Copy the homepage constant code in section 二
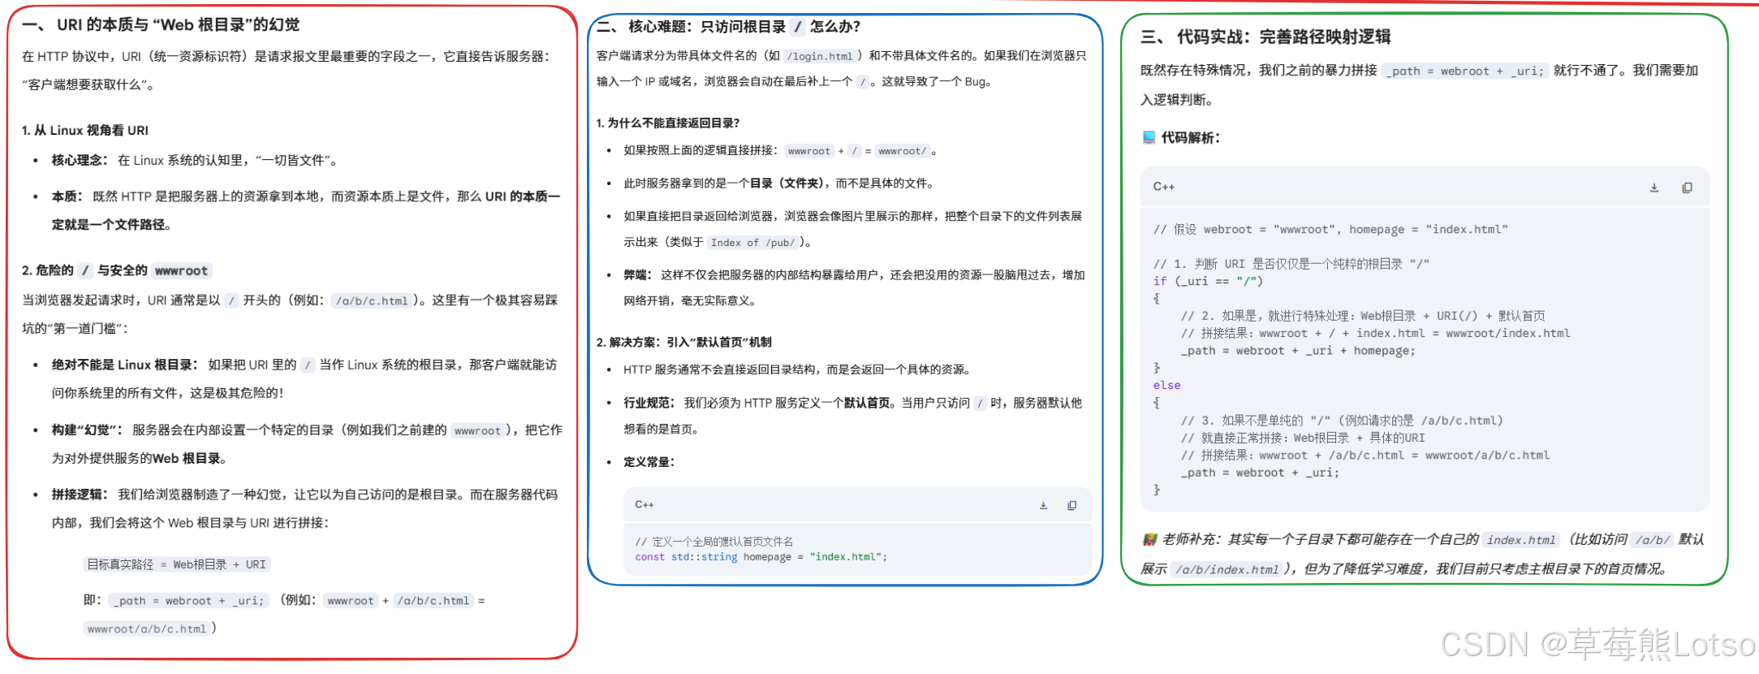Screen dimensions: 1759x674 pyautogui.click(x=1071, y=505)
